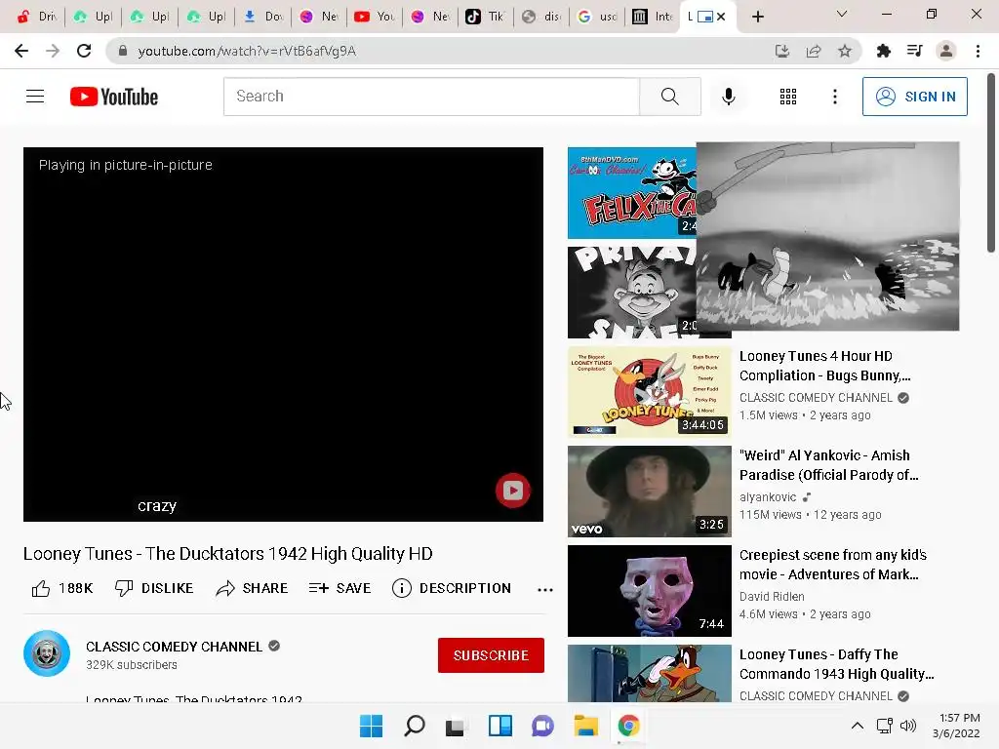The height and width of the screenshot is (749, 999).
Task: Switch to the TikTok tab
Action: [x=486, y=17]
